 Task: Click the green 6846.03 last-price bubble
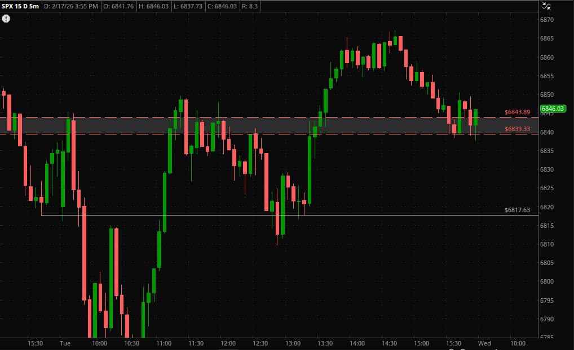pyautogui.click(x=553, y=109)
